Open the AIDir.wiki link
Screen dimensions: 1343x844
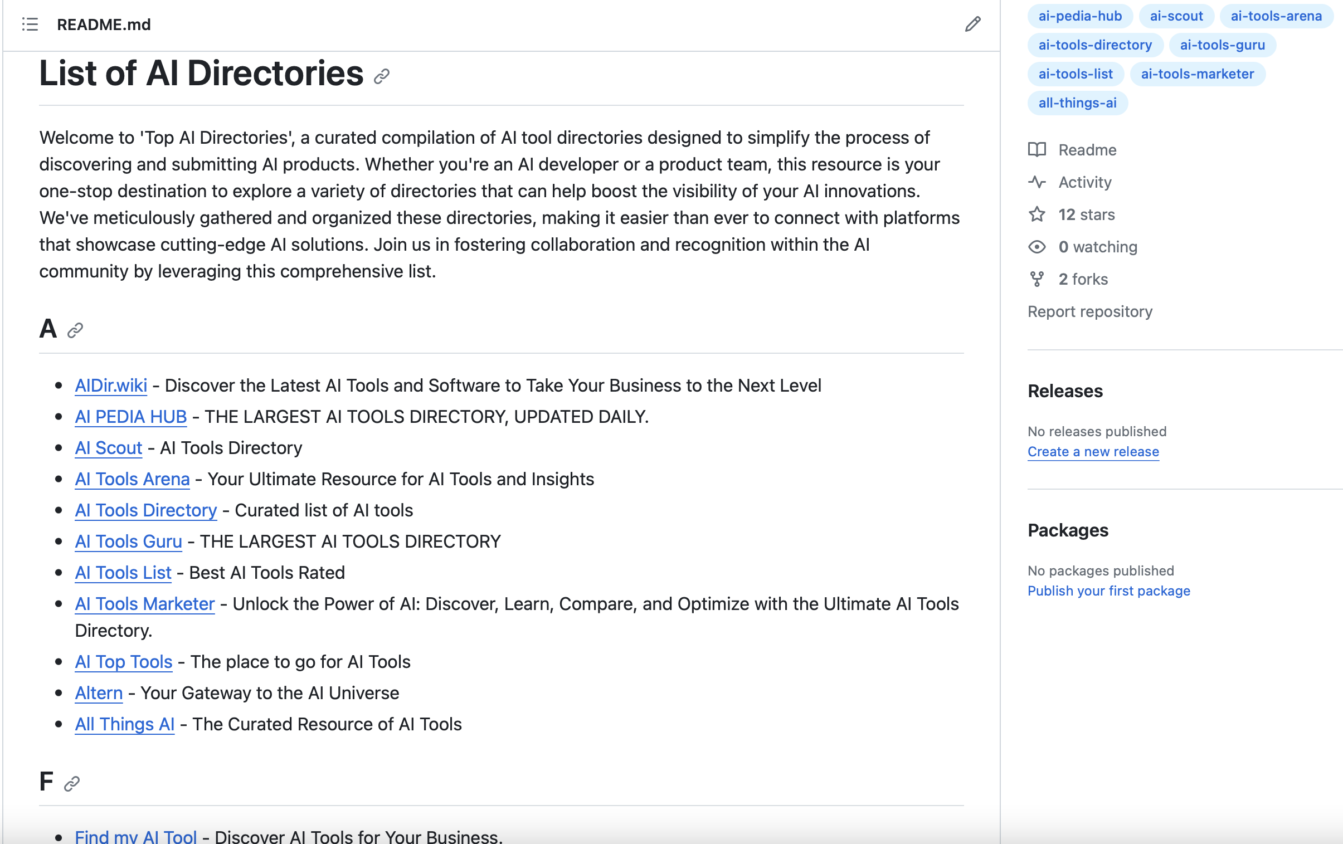point(110,385)
